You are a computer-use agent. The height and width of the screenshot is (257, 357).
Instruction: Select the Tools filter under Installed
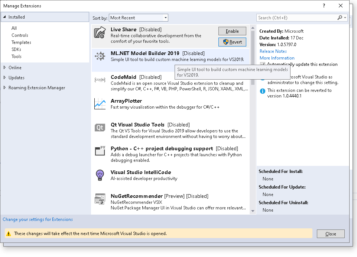(x=16, y=56)
